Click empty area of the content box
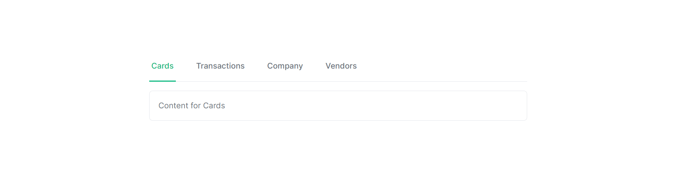This screenshot has width=676, height=172. [x=375, y=106]
